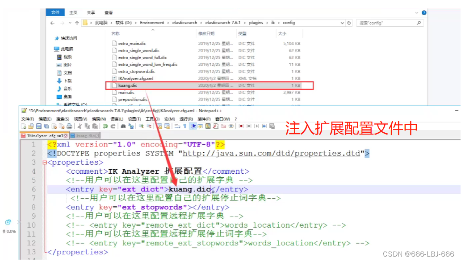
Task: Stop macro recording square icon
Action: 249,126
